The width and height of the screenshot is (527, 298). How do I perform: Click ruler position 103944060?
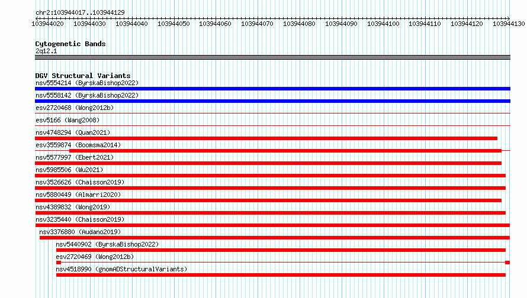216,24
